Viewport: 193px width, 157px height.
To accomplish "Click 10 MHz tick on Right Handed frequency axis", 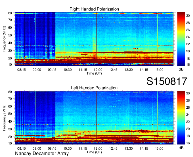I will [10, 65].
